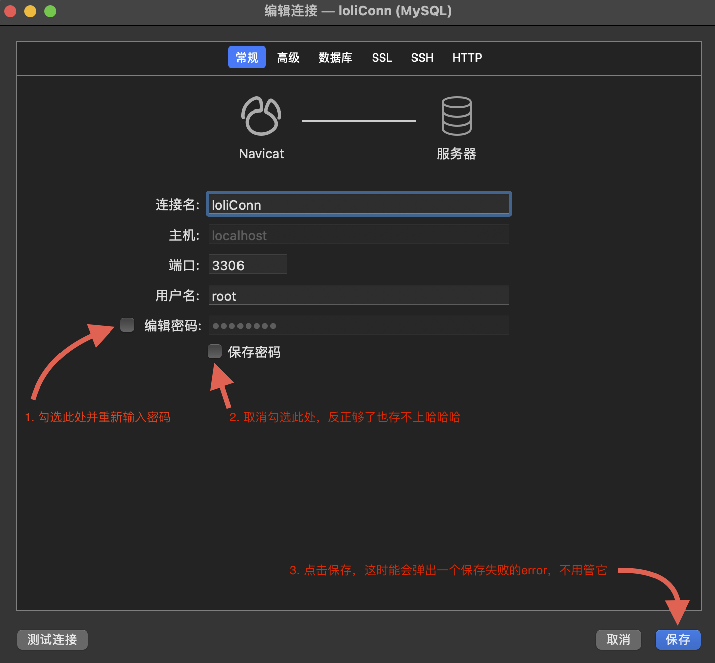Enable the 编辑密码 checkbox
This screenshot has height=663, width=715.
pos(127,325)
